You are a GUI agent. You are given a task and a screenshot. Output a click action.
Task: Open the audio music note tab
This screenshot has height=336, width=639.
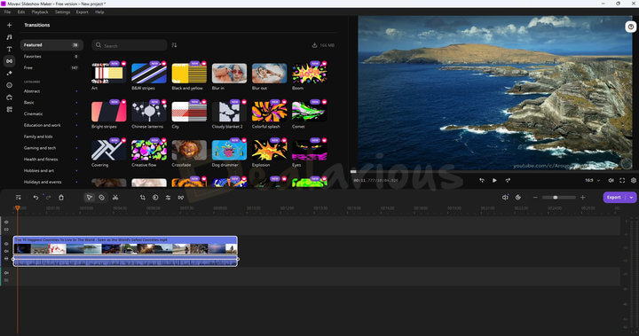click(x=10, y=37)
